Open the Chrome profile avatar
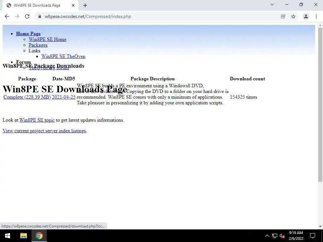The image size is (323, 242). [x=306, y=16]
